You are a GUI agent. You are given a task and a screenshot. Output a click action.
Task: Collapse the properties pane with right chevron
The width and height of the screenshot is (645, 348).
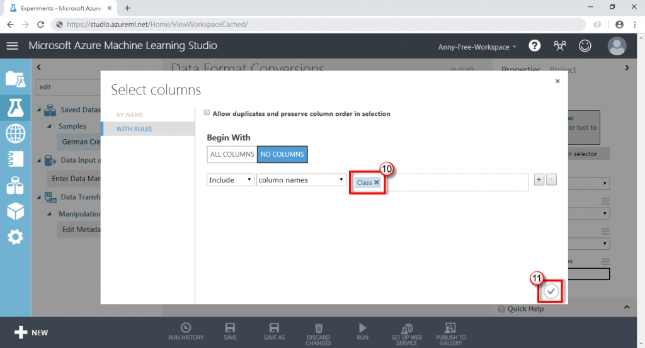(627, 68)
